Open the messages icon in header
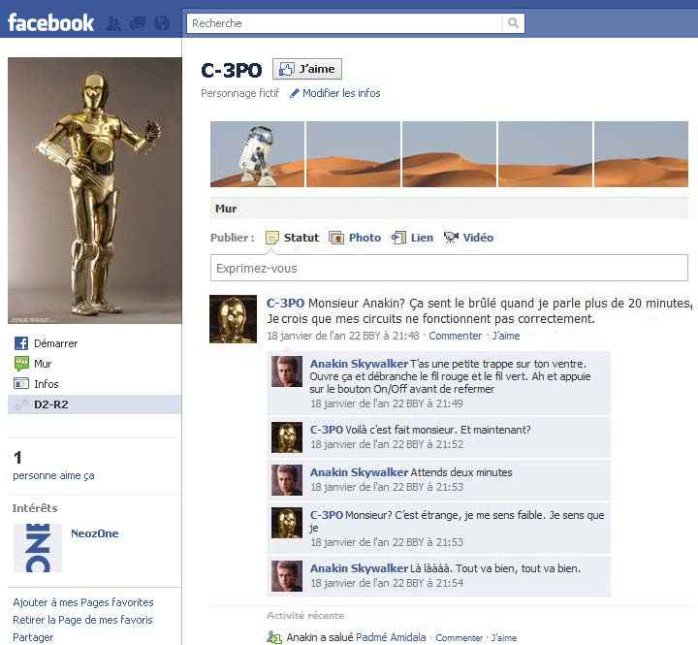698x645 pixels. [138, 23]
